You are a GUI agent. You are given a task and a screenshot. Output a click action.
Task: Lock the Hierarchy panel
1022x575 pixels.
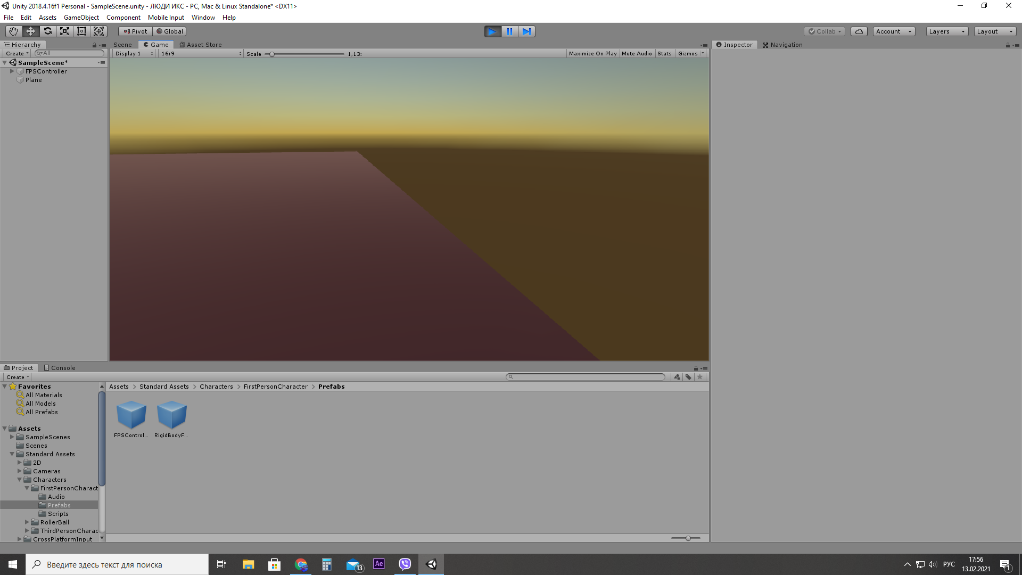94,45
